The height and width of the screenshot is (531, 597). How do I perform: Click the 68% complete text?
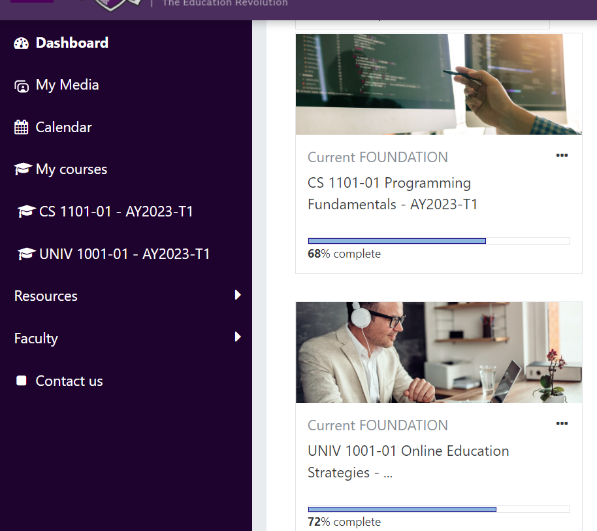(344, 254)
